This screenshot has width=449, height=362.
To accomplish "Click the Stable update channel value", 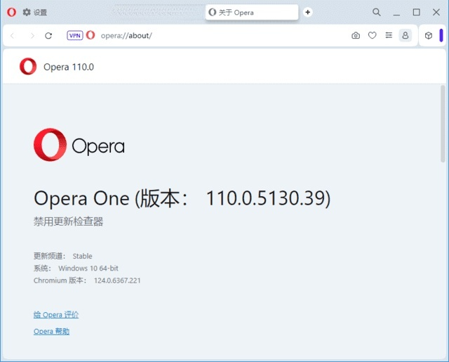I will [83, 256].
